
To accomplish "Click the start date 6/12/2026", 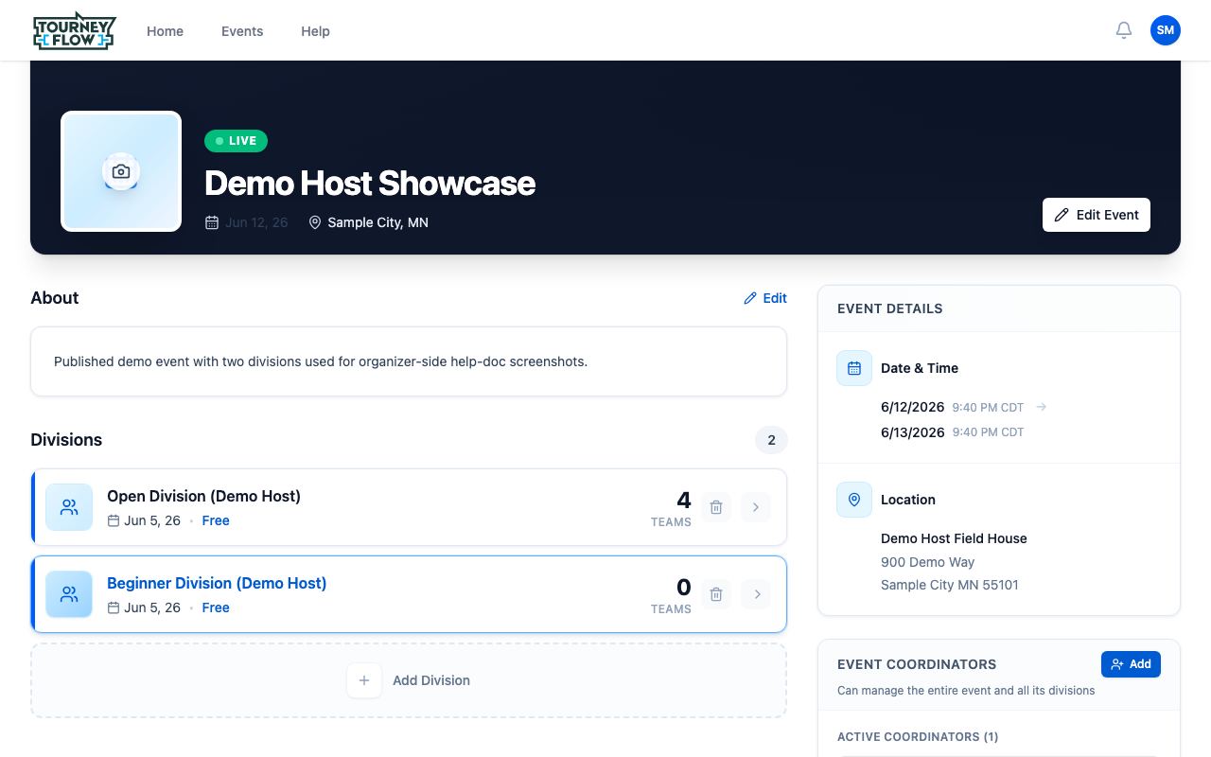I will pyautogui.click(x=912, y=407).
